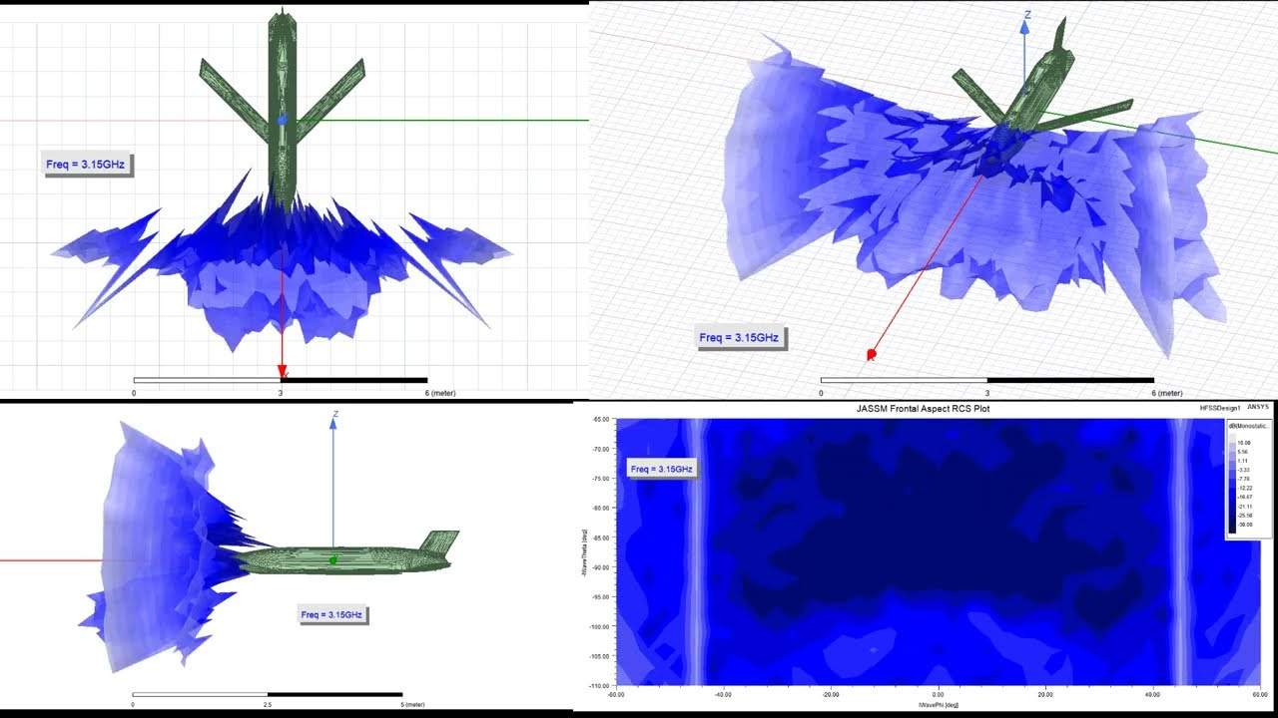The image size is (1278, 718).
Task: Click x-axis tick -20.00
Action: point(830,694)
